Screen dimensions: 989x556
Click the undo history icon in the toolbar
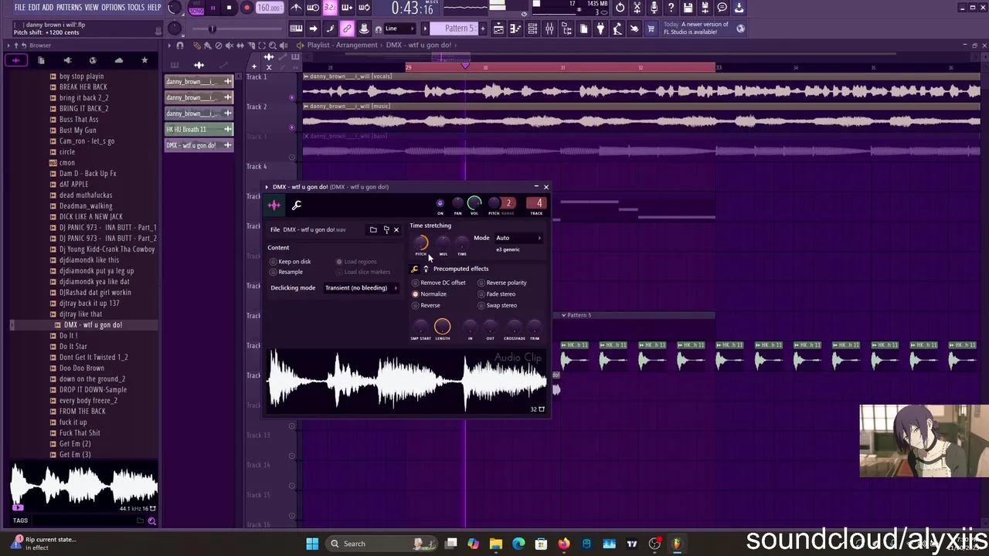[620, 8]
